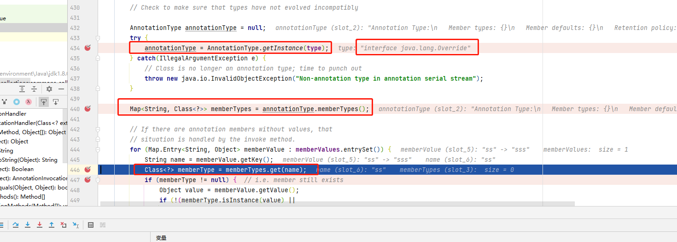This screenshot has height=242, width=677.
Task: Click Run to Cursor icon
Action: pos(76,225)
